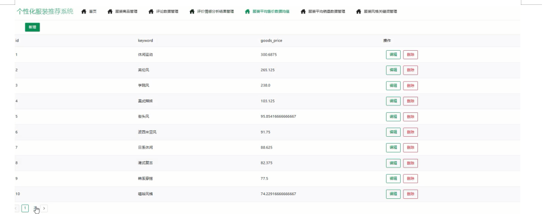549x214 pixels.
Task: Click the next-page chevron arrow
Action: [44, 209]
